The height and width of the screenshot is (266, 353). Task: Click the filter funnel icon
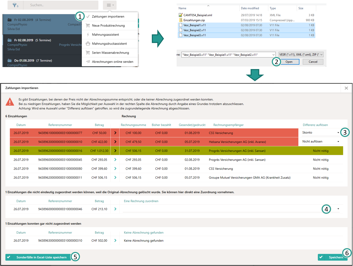(x=15, y=5)
